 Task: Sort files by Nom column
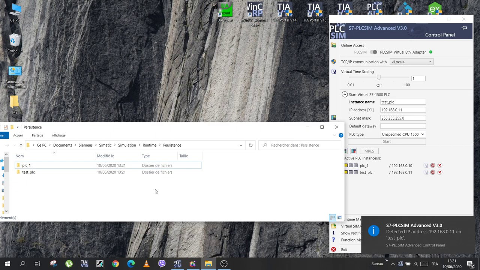55,156
